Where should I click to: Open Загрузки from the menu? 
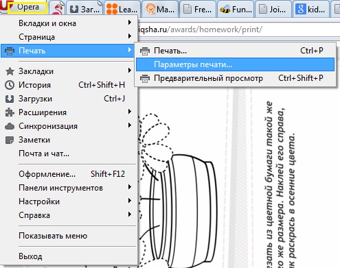coord(69,99)
